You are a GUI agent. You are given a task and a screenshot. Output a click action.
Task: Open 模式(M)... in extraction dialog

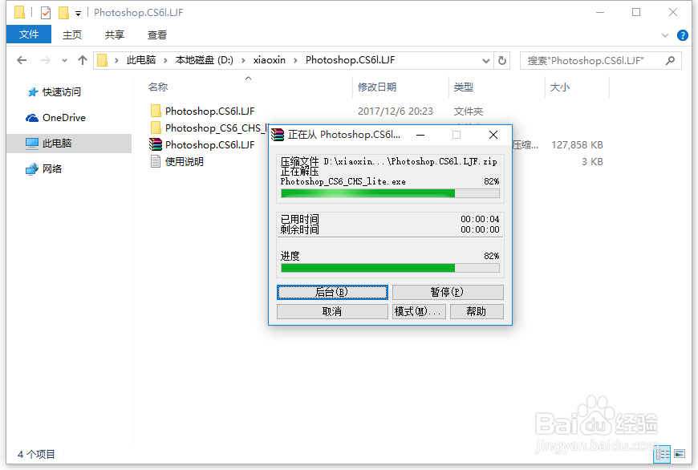(419, 311)
